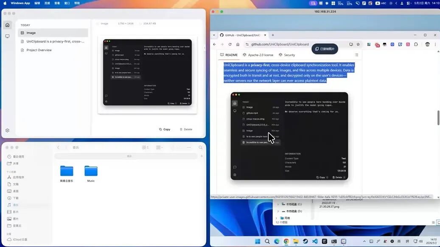Add a new Finder tab with plus
Image resolution: width=440 pixels, height=247 pixels.
(x=202, y=156)
